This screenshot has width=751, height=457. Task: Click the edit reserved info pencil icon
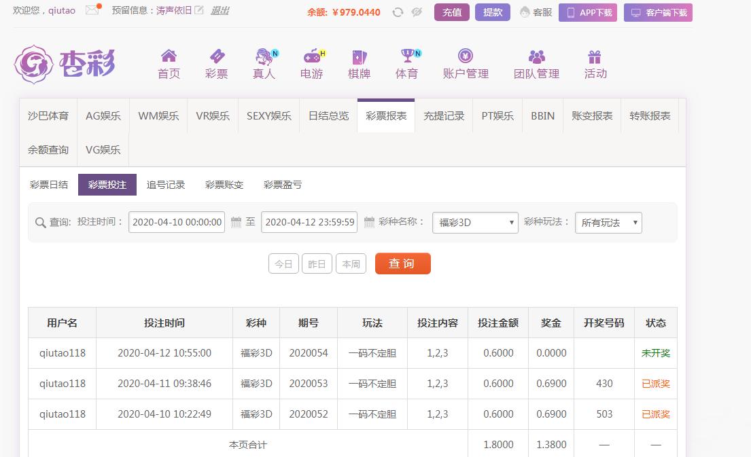(x=198, y=10)
